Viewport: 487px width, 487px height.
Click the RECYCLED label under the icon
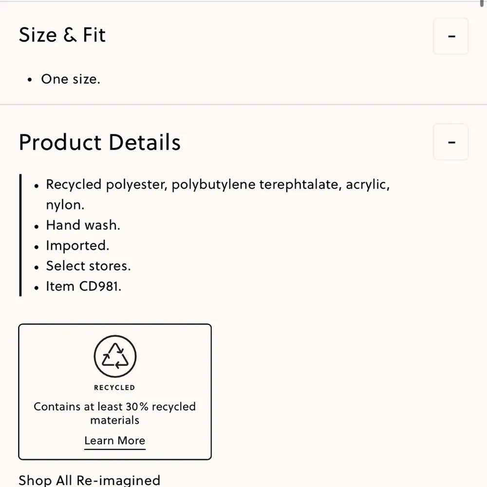tap(114, 387)
